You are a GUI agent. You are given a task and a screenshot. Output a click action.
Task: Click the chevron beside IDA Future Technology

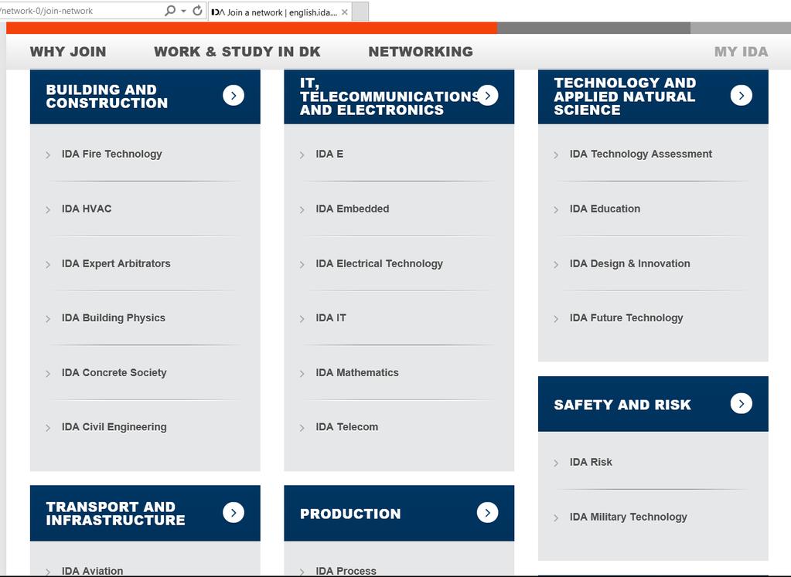(x=556, y=320)
